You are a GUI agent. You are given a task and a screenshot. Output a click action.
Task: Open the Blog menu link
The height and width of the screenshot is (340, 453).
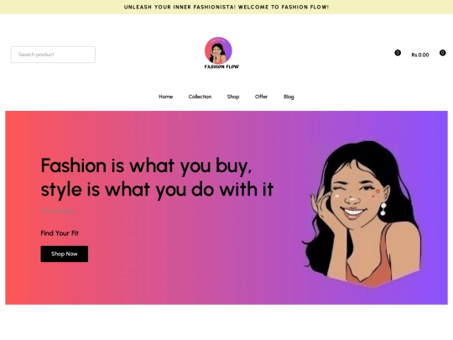tap(289, 97)
